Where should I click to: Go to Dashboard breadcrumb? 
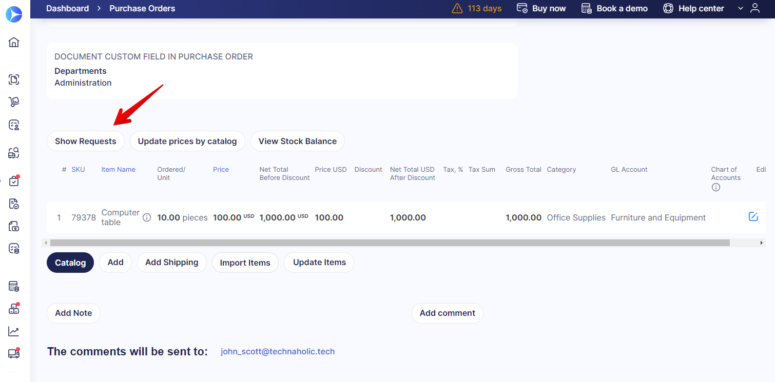[x=67, y=8]
